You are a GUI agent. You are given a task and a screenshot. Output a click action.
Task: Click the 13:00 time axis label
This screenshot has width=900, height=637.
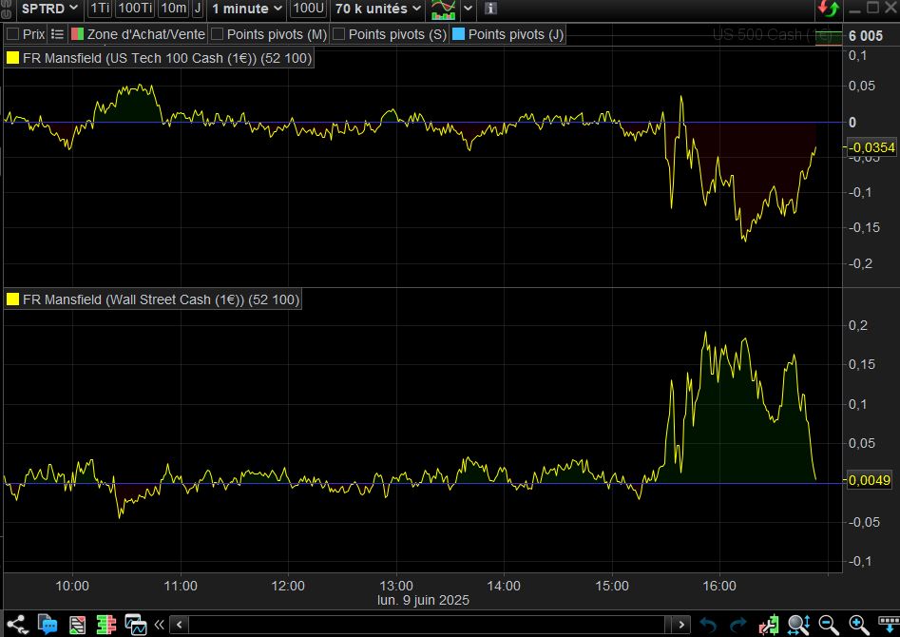pos(396,586)
